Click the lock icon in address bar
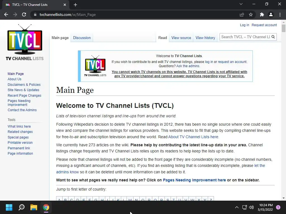The width and height of the screenshot is (286, 214). coord(35,14)
